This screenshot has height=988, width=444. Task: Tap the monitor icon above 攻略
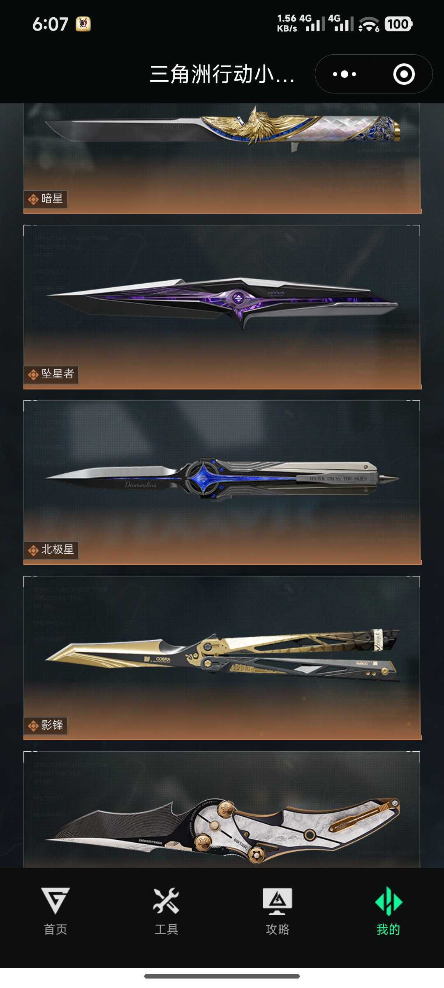pos(277,901)
